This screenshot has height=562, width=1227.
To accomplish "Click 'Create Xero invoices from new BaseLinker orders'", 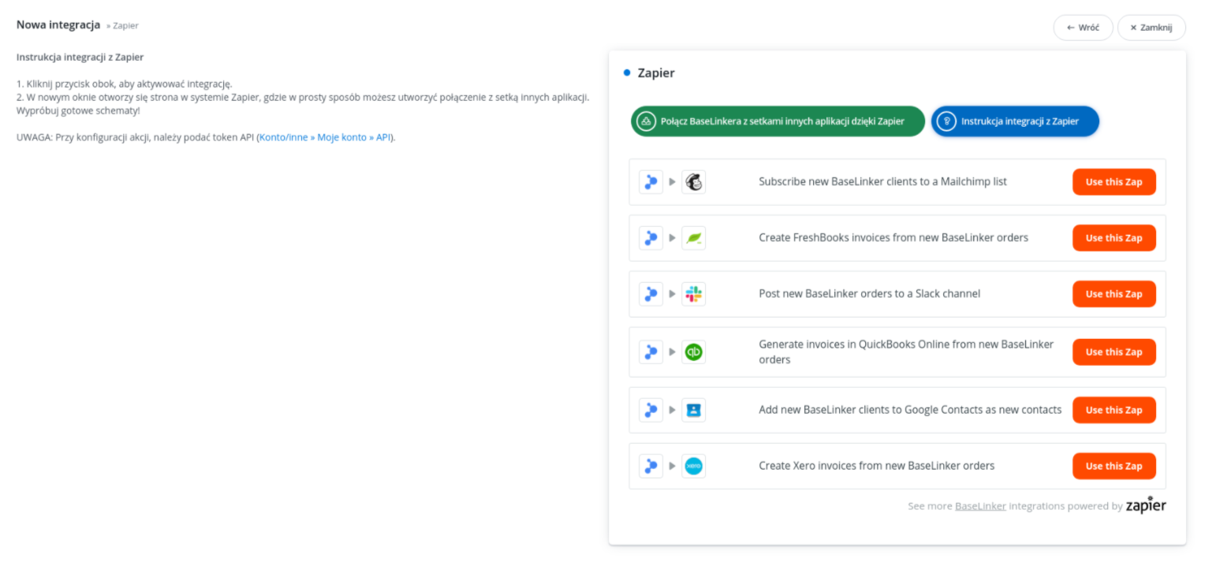I will pos(876,466).
